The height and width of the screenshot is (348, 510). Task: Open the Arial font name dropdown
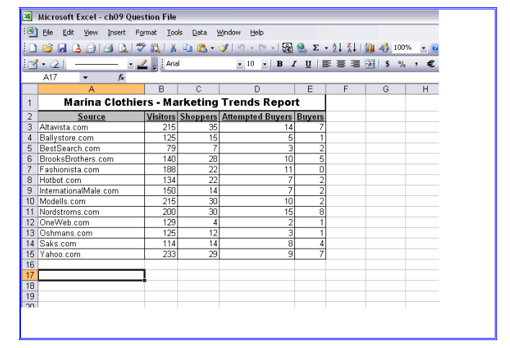pyautogui.click(x=239, y=64)
